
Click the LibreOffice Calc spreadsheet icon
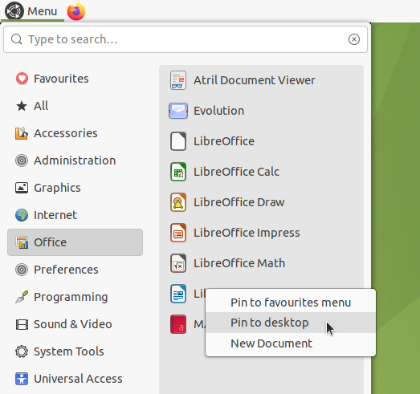point(178,172)
